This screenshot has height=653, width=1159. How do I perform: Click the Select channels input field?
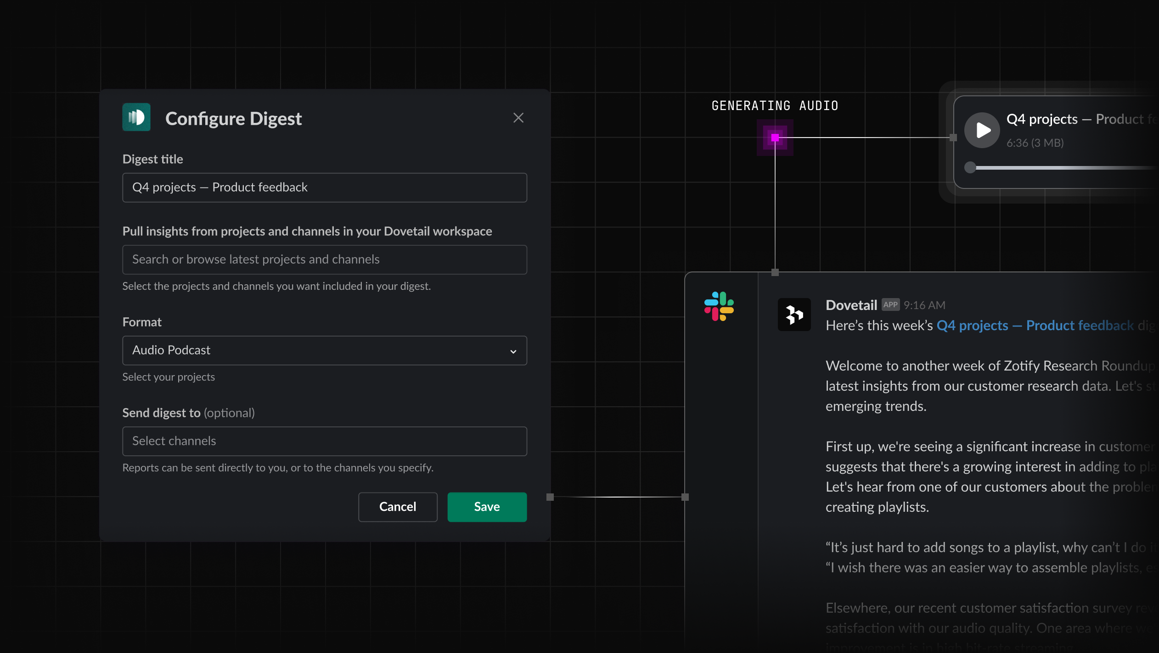[324, 441]
